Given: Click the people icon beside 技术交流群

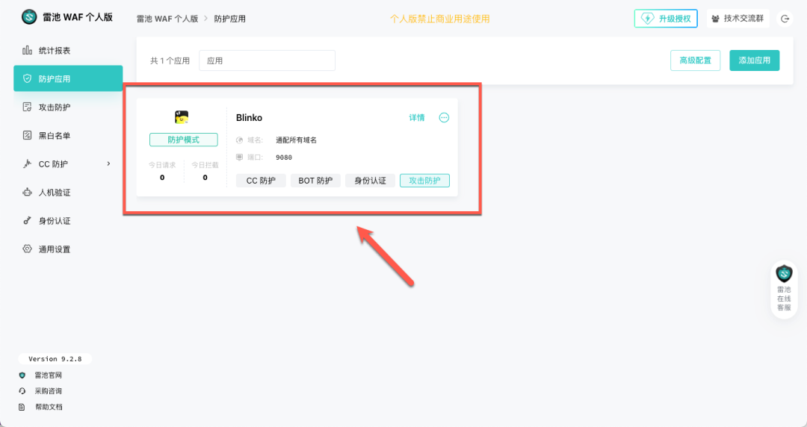Looking at the screenshot, I should tap(715, 19).
